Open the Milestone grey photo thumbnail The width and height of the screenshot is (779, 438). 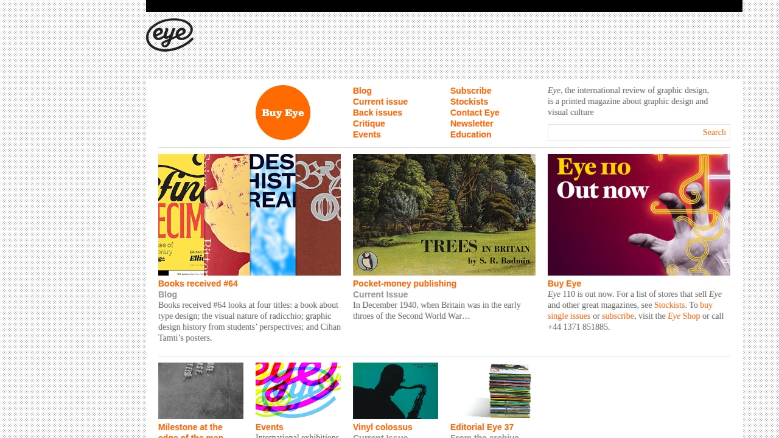[x=201, y=391]
